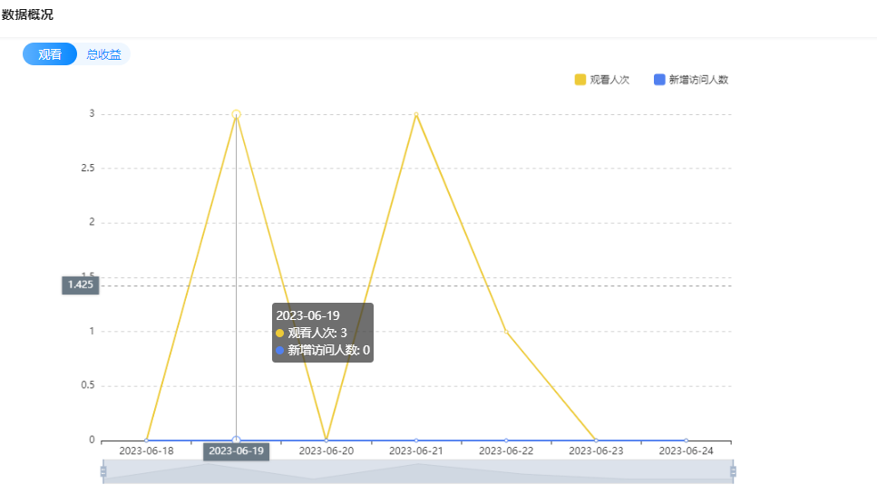Viewport: 877px width, 494px height.
Task: Click the 1.425 y-axis pointer label
Action: (81, 285)
